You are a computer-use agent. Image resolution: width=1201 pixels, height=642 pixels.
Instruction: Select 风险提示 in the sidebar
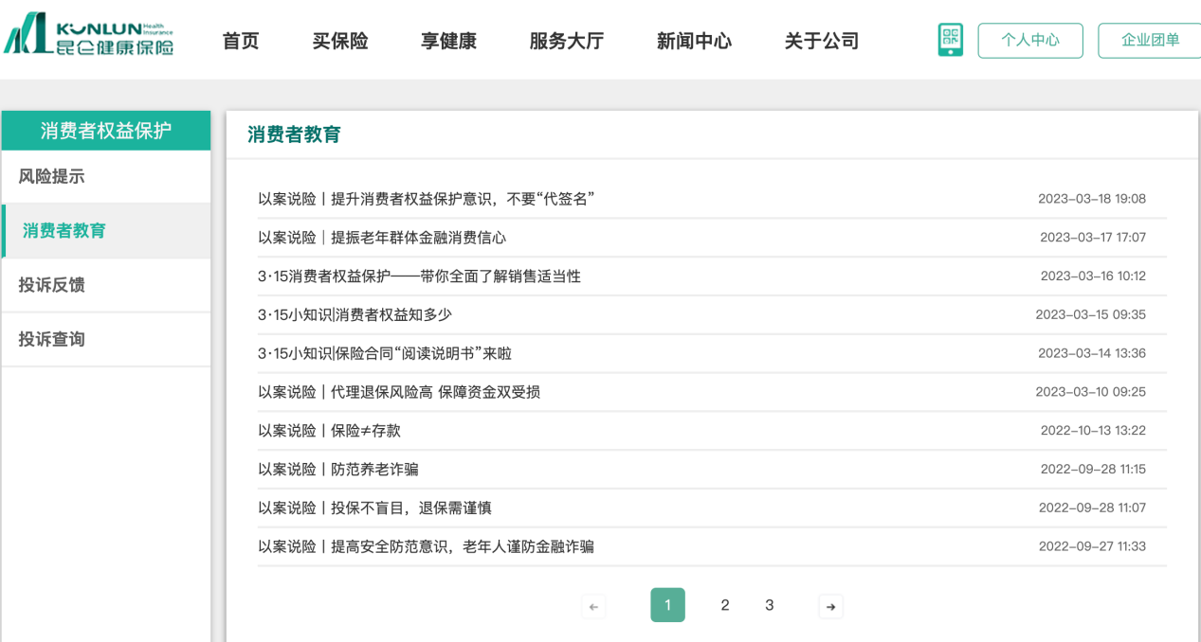click(52, 176)
